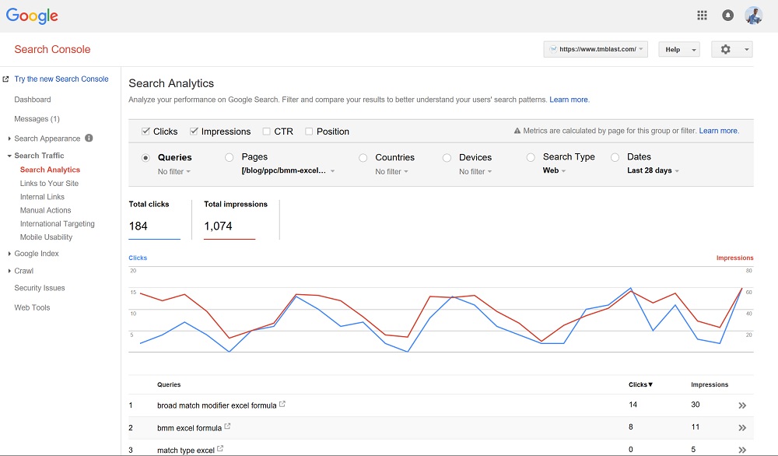
Task: Click the Google account profile avatar
Action: (753, 16)
